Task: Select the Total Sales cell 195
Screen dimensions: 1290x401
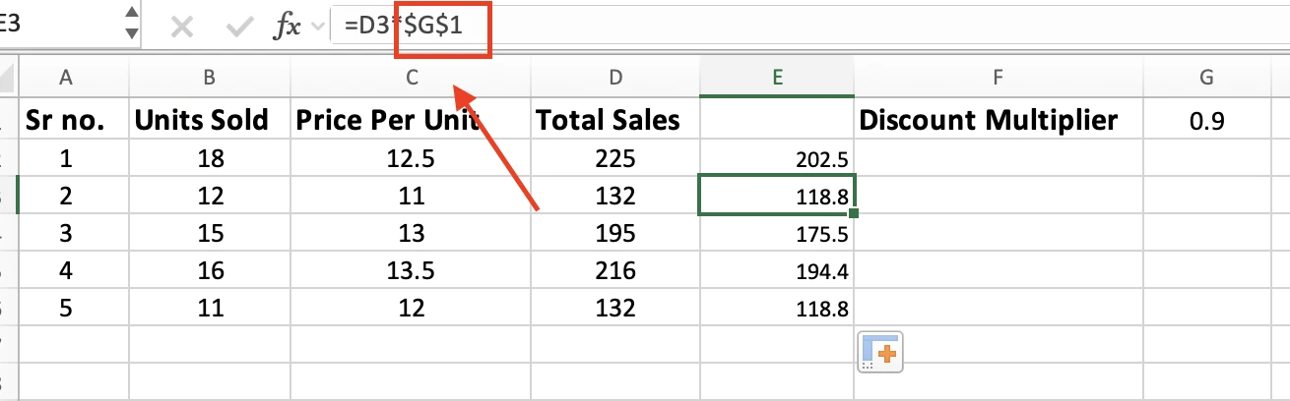Action: (x=615, y=233)
